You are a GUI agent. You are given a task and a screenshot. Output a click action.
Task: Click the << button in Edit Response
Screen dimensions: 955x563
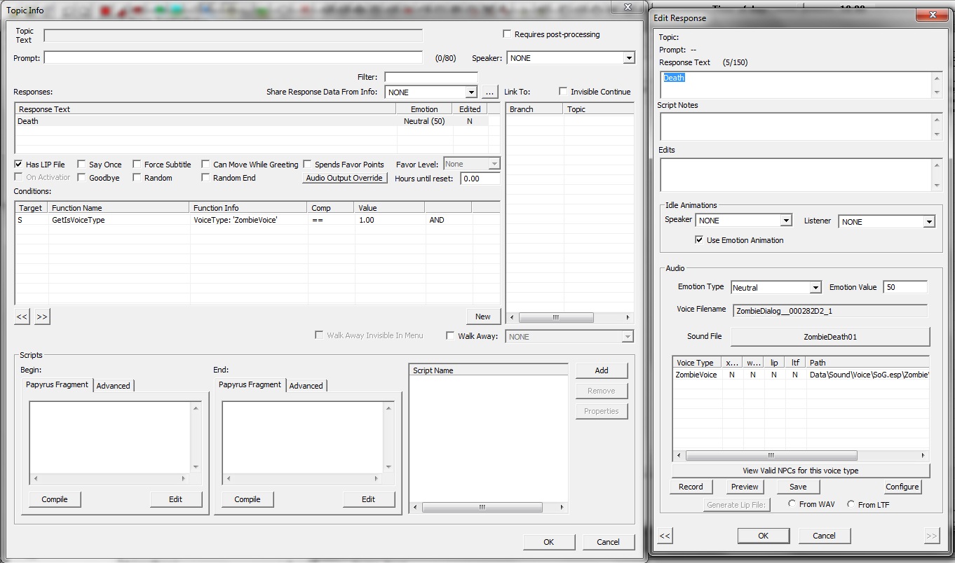665,536
